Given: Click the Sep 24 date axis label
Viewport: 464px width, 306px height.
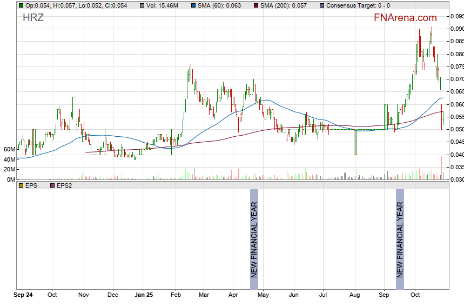Looking at the screenshot, I should (23, 295).
